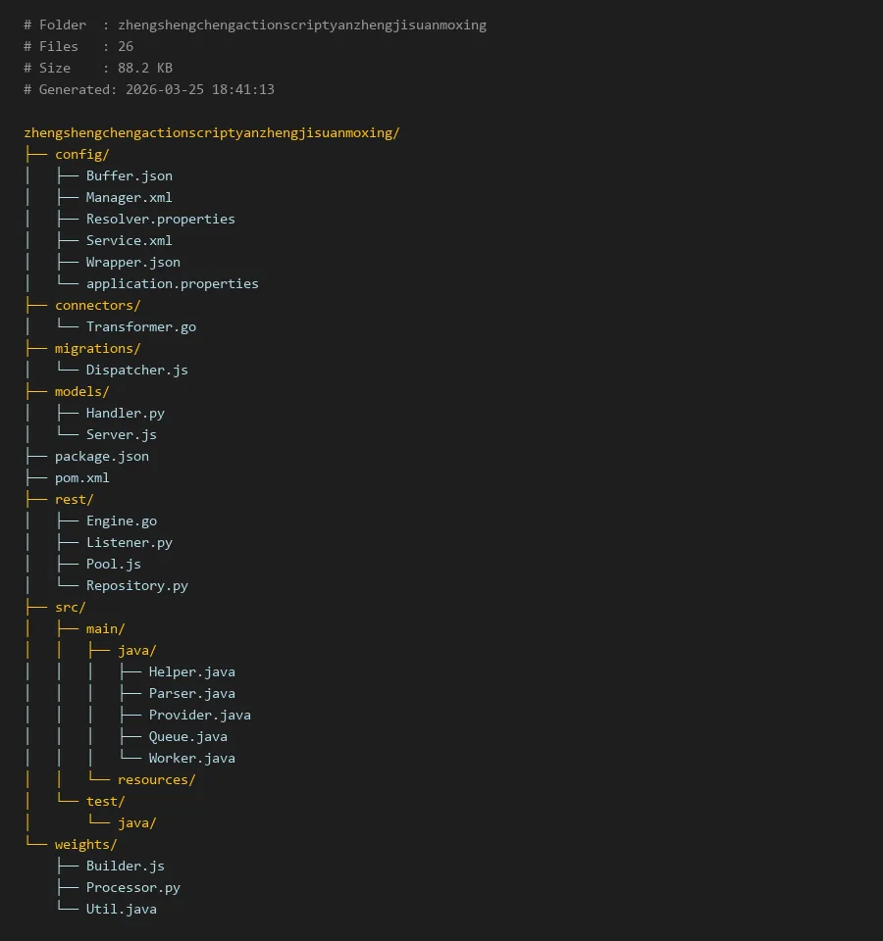The width and height of the screenshot is (883, 941).
Task: Expand the rest/ folder
Action: click(74, 499)
